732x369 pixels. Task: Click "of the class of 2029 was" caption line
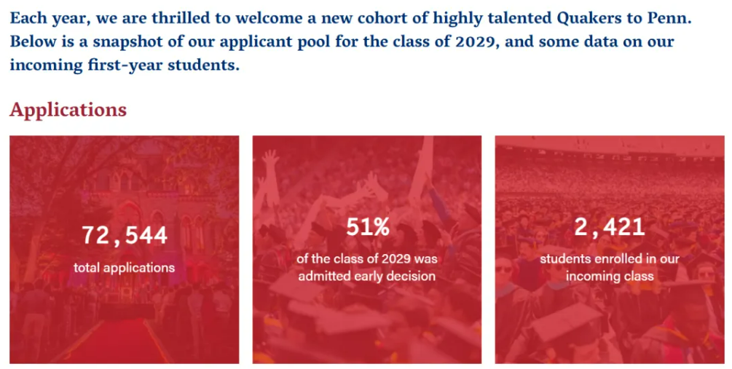[367, 258]
